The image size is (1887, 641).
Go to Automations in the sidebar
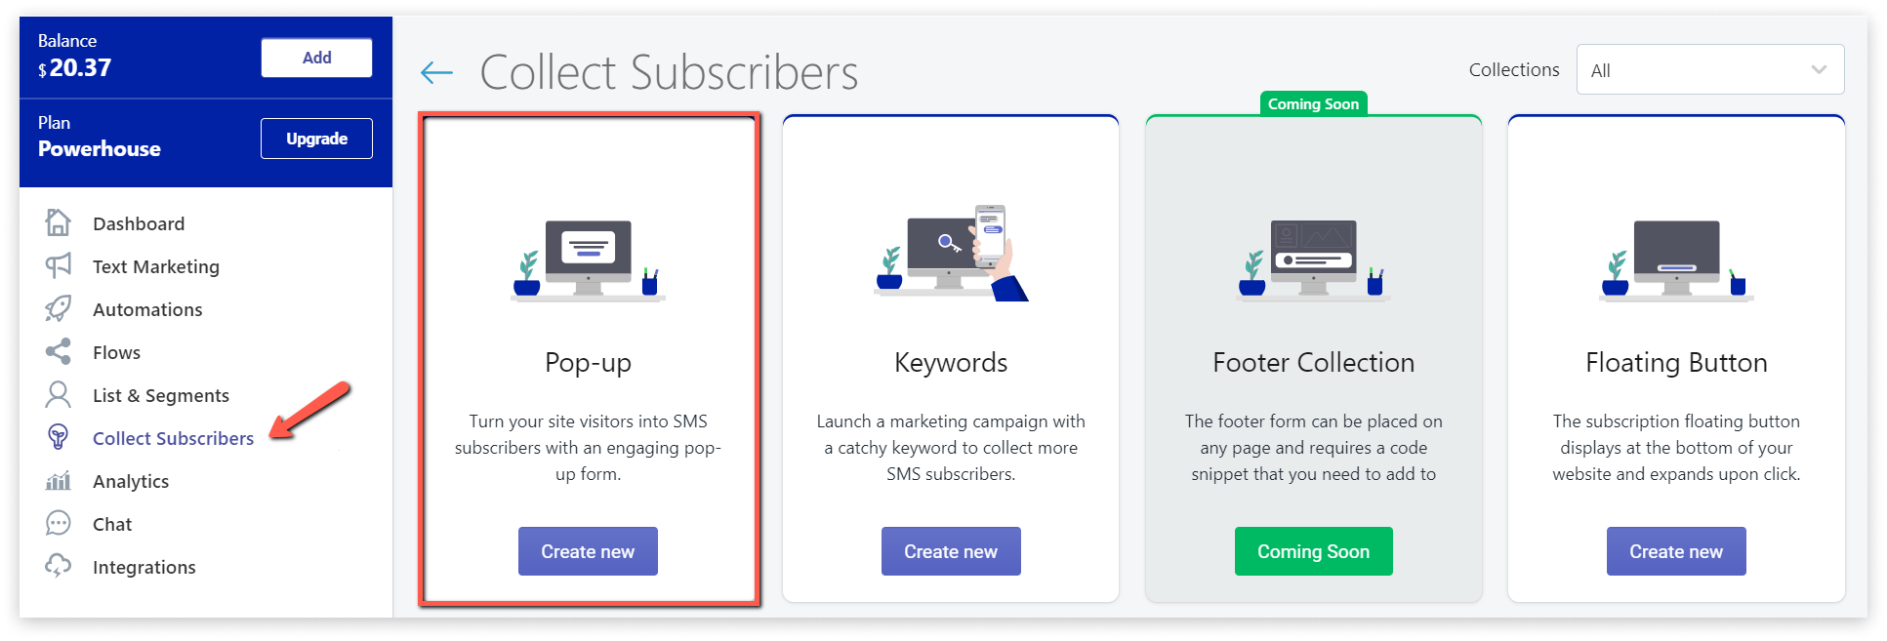[x=147, y=309]
